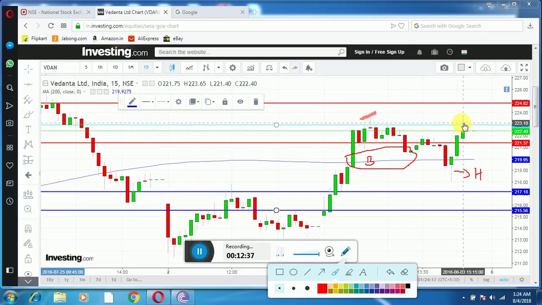Take a chart snapshot with camera icon
The width and height of the screenshot is (542, 305).
pos(444,68)
